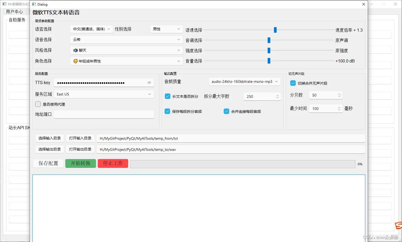Click the red 停止工作 button
The height and width of the screenshot is (242, 402).
coord(113,163)
